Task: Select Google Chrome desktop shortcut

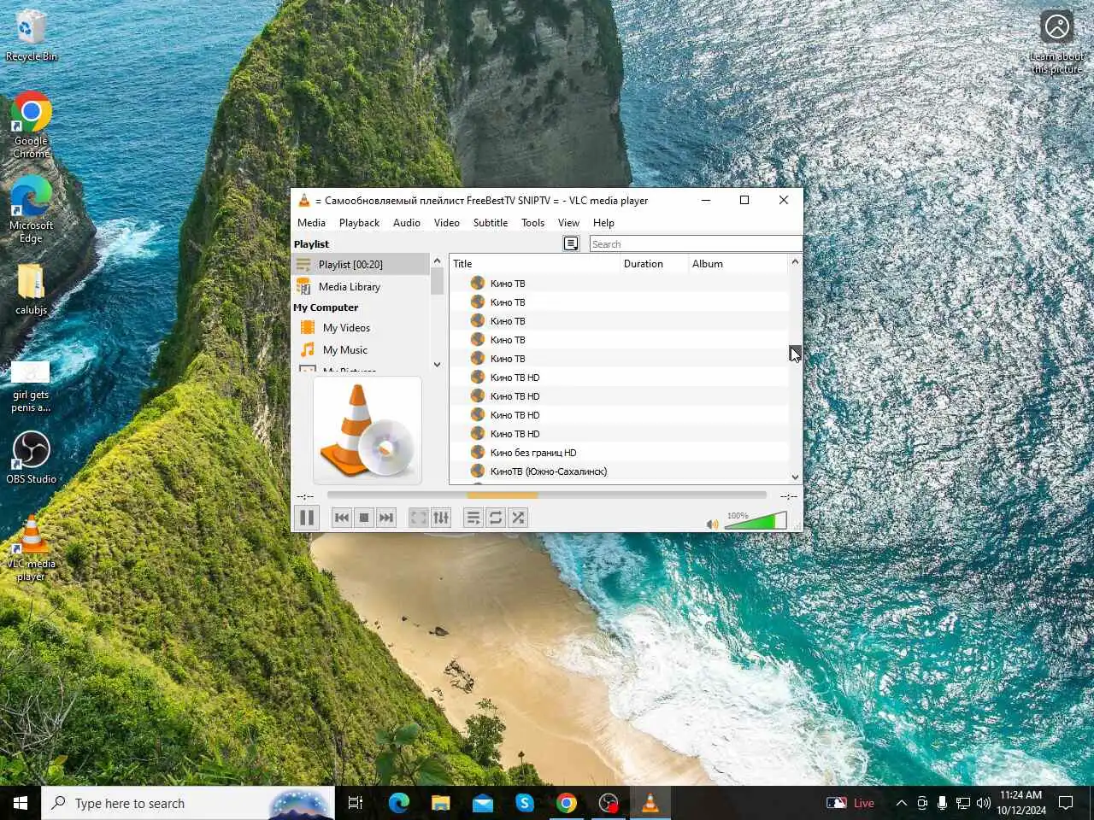Action: pos(31,125)
